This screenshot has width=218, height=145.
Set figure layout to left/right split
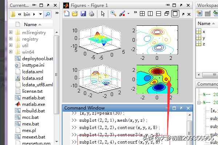150,14
